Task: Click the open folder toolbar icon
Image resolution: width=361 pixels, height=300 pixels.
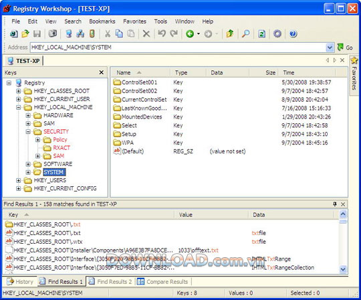Action: (x=25, y=34)
